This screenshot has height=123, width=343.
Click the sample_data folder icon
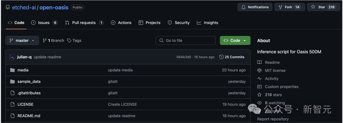click(12, 82)
